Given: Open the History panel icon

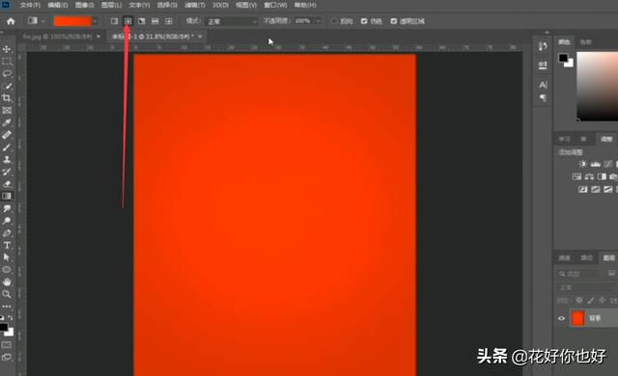Looking at the screenshot, I should (x=543, y=46).
